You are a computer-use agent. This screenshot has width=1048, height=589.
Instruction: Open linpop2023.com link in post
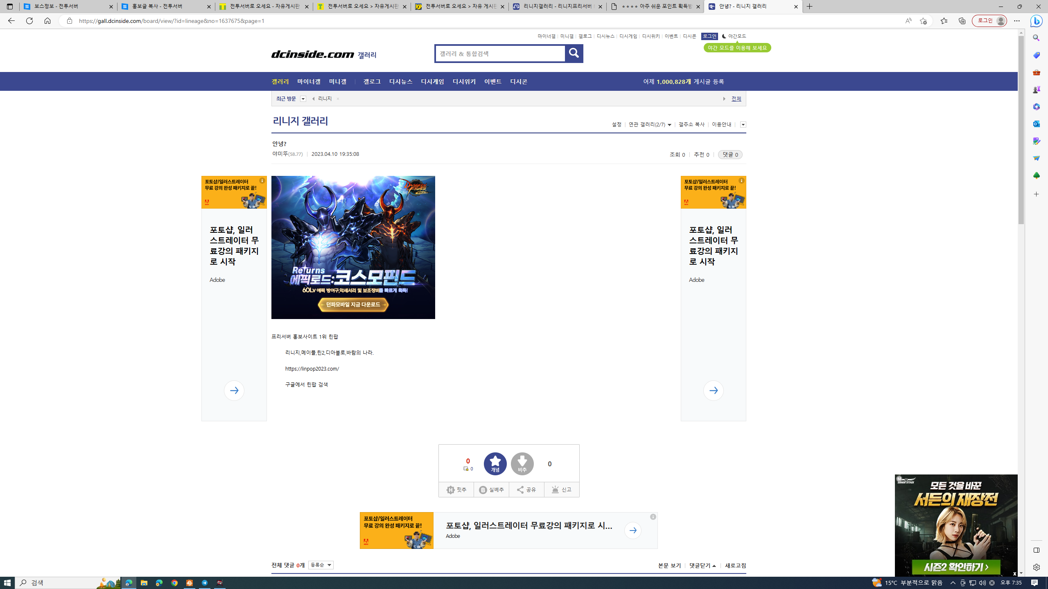(x=312, y=369)
